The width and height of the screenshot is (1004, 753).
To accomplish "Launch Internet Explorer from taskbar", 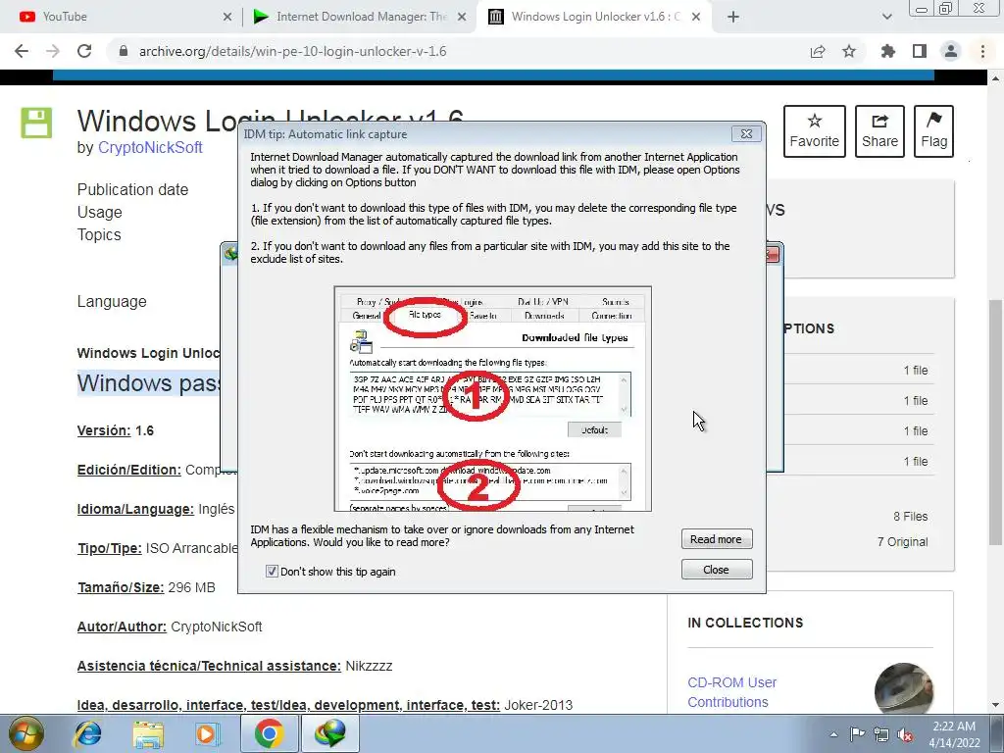I will [x=87, y=733].
